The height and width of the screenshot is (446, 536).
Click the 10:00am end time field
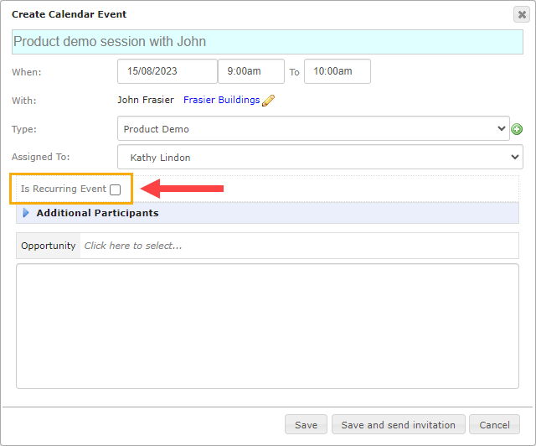pyautogui.click(x=338, y=71)
